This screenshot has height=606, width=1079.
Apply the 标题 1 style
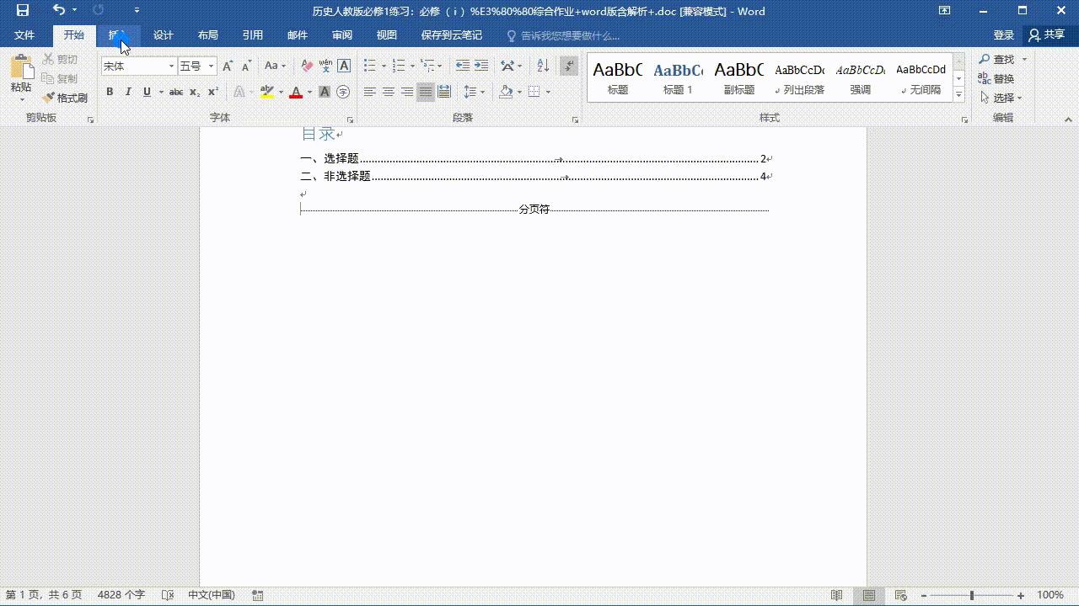[x=678, y=77]
